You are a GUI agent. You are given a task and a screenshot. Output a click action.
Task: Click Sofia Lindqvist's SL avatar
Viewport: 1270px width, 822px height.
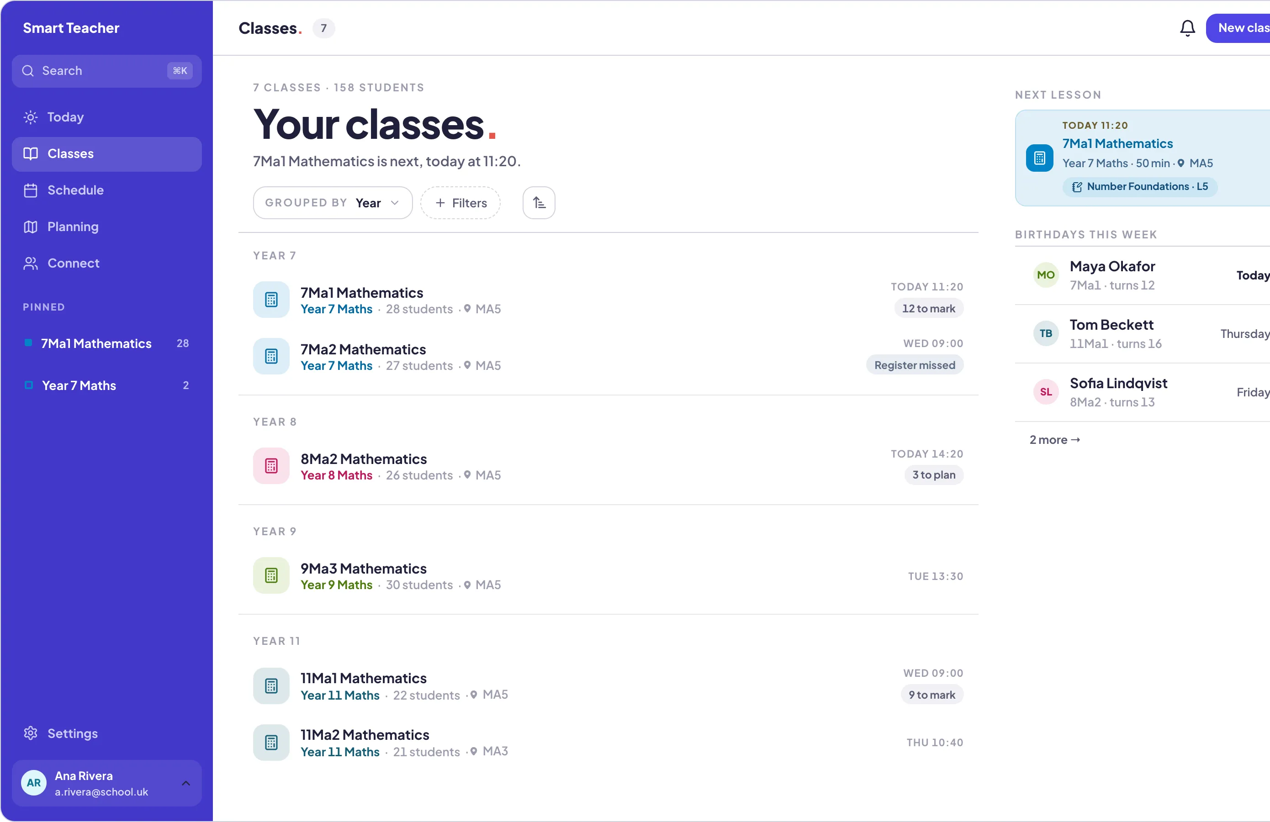1045,392
